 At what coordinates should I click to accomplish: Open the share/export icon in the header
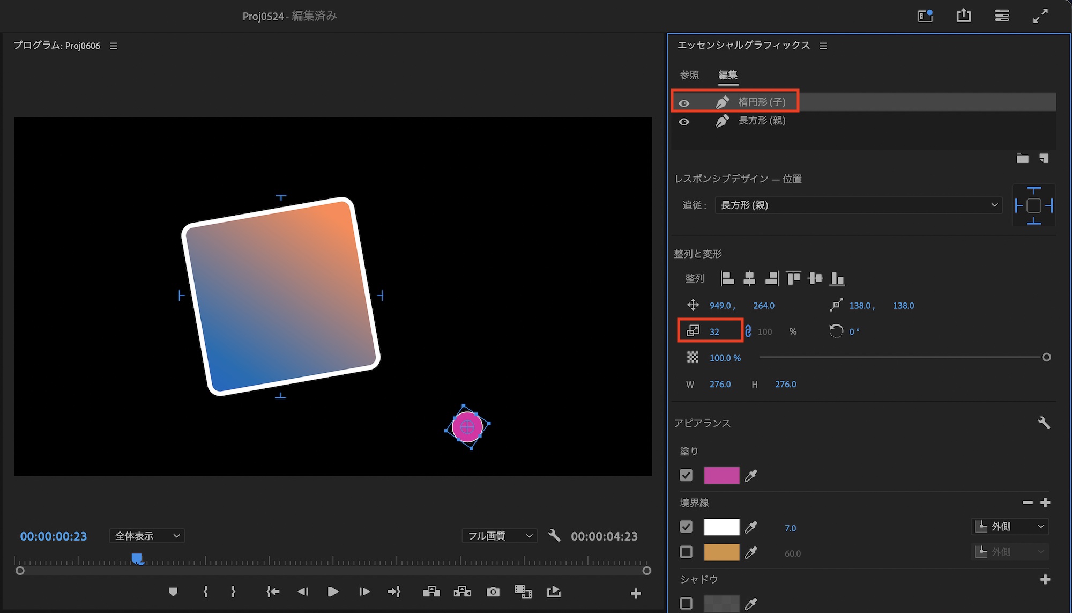(x=963, y=16)
